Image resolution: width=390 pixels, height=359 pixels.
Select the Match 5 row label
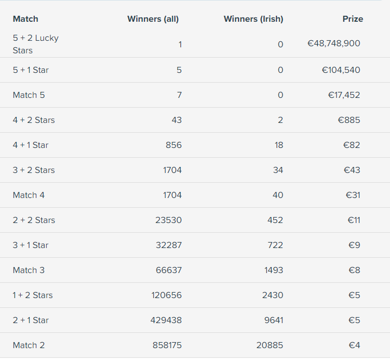[29, 95]
